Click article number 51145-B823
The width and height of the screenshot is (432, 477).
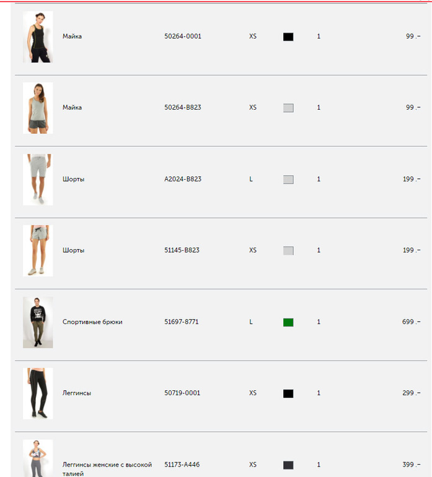[182, 250]
